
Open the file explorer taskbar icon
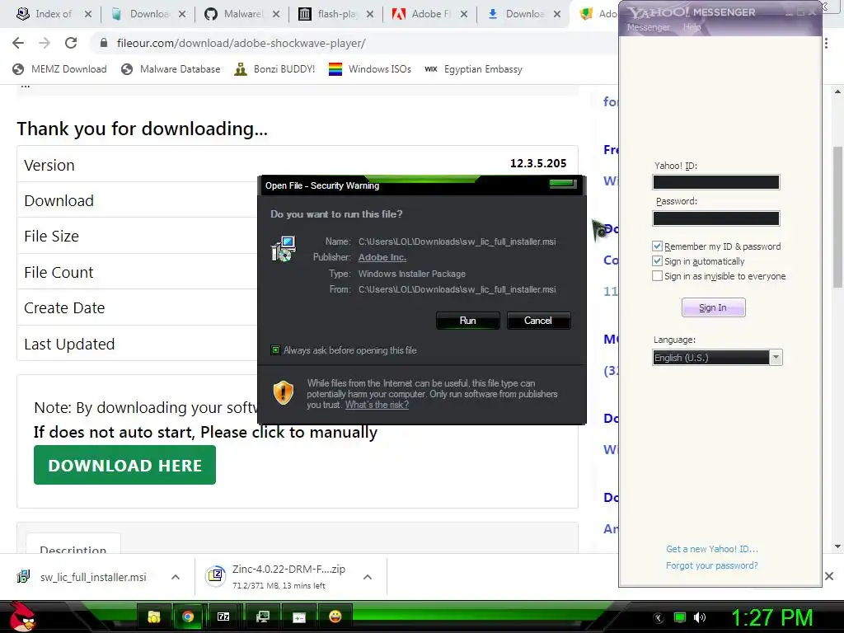coord(154,617)
